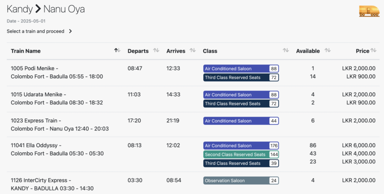Screen dimensions: 384x194
Task: Choose Observation Saloon on 1126 InterCirty Express
Action: pos(241,181)
